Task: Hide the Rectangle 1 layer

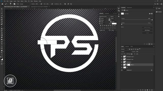Action: (x=122, y=62)
